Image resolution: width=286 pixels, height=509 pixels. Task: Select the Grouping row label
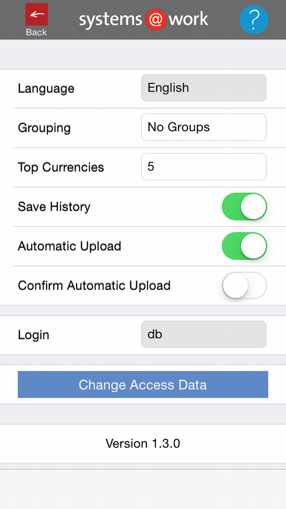point(44,128)
